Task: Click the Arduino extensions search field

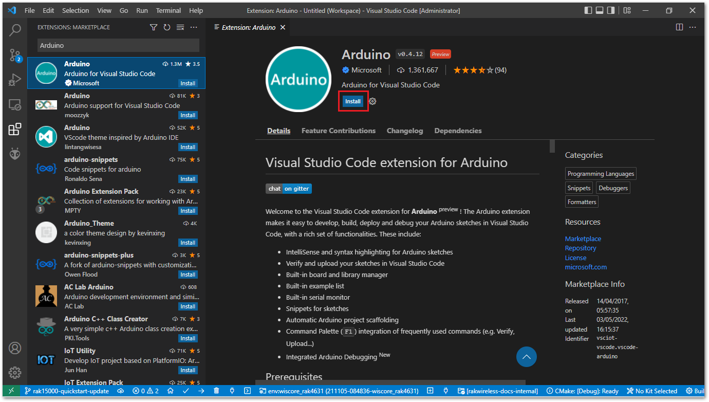Action: coord(118,45)
